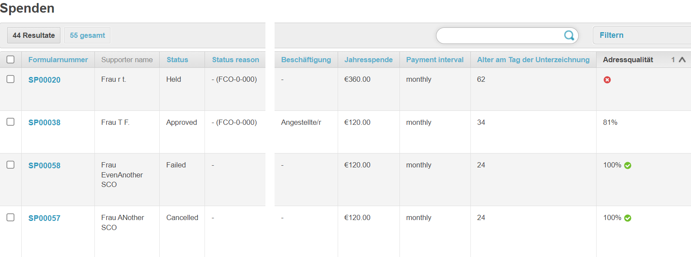The height and width of the screenshot is (257, 691).
Task: Focus the search input field
Action: [x=500, y=35]
